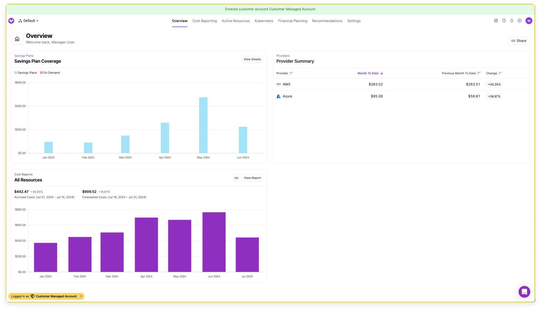Go to the Active Resources tab
This screenshot has height=310, width=541.
(236, 21)
